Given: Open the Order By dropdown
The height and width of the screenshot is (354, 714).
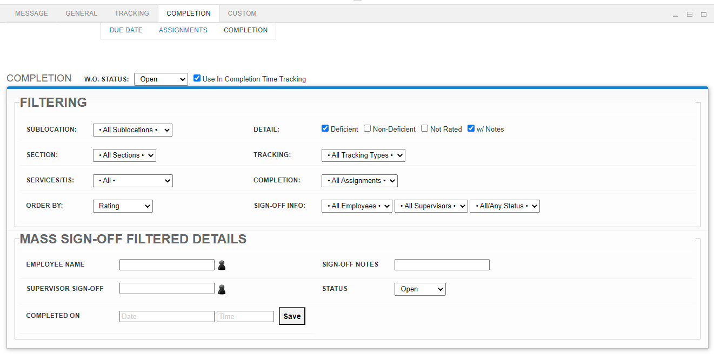Looking at the screenshot, I should [123, 206].
